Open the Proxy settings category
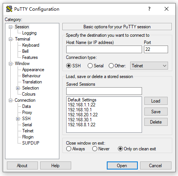Screen dimensions: 178x176 point(27,112)
